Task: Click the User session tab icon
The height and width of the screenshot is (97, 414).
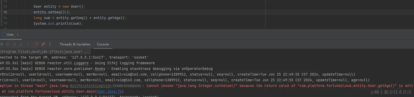Action: click(x=4, y=34)
